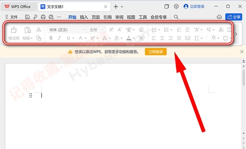
Task: Click the text effects outlined A icon
Action: click(x=105, y=38)
